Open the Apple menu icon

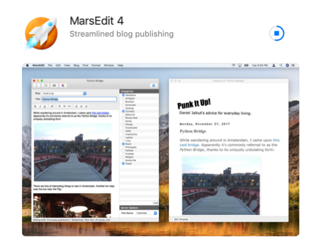[x=27, y=65]
